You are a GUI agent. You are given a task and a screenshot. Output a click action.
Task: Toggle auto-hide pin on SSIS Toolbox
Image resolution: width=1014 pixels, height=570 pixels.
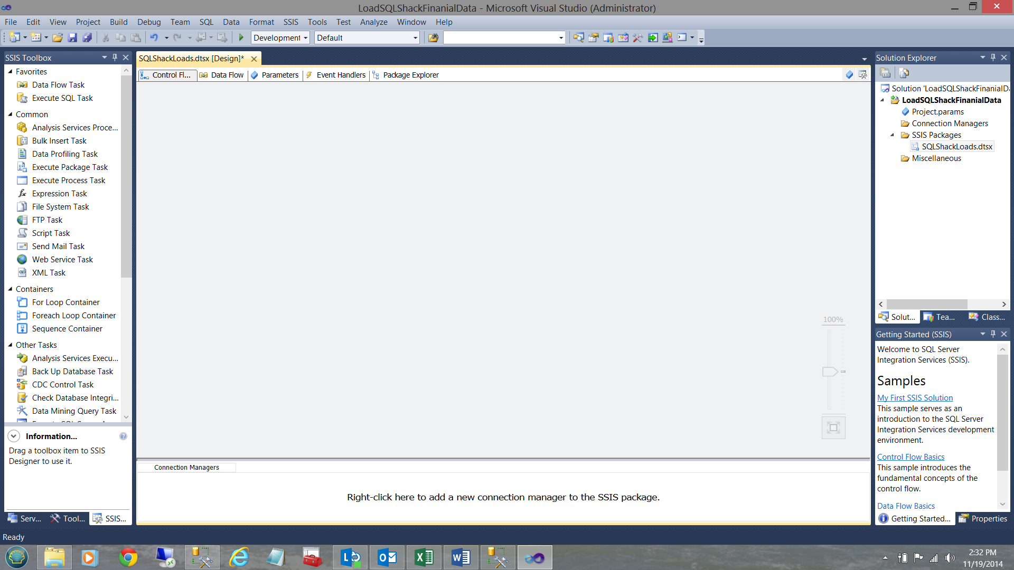point(115,58)
